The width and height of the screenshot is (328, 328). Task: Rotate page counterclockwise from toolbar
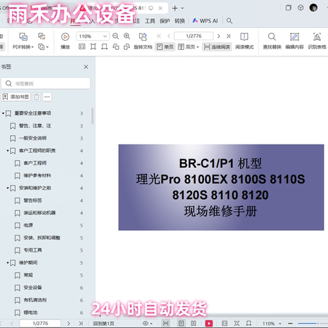(x=115, y=47)
